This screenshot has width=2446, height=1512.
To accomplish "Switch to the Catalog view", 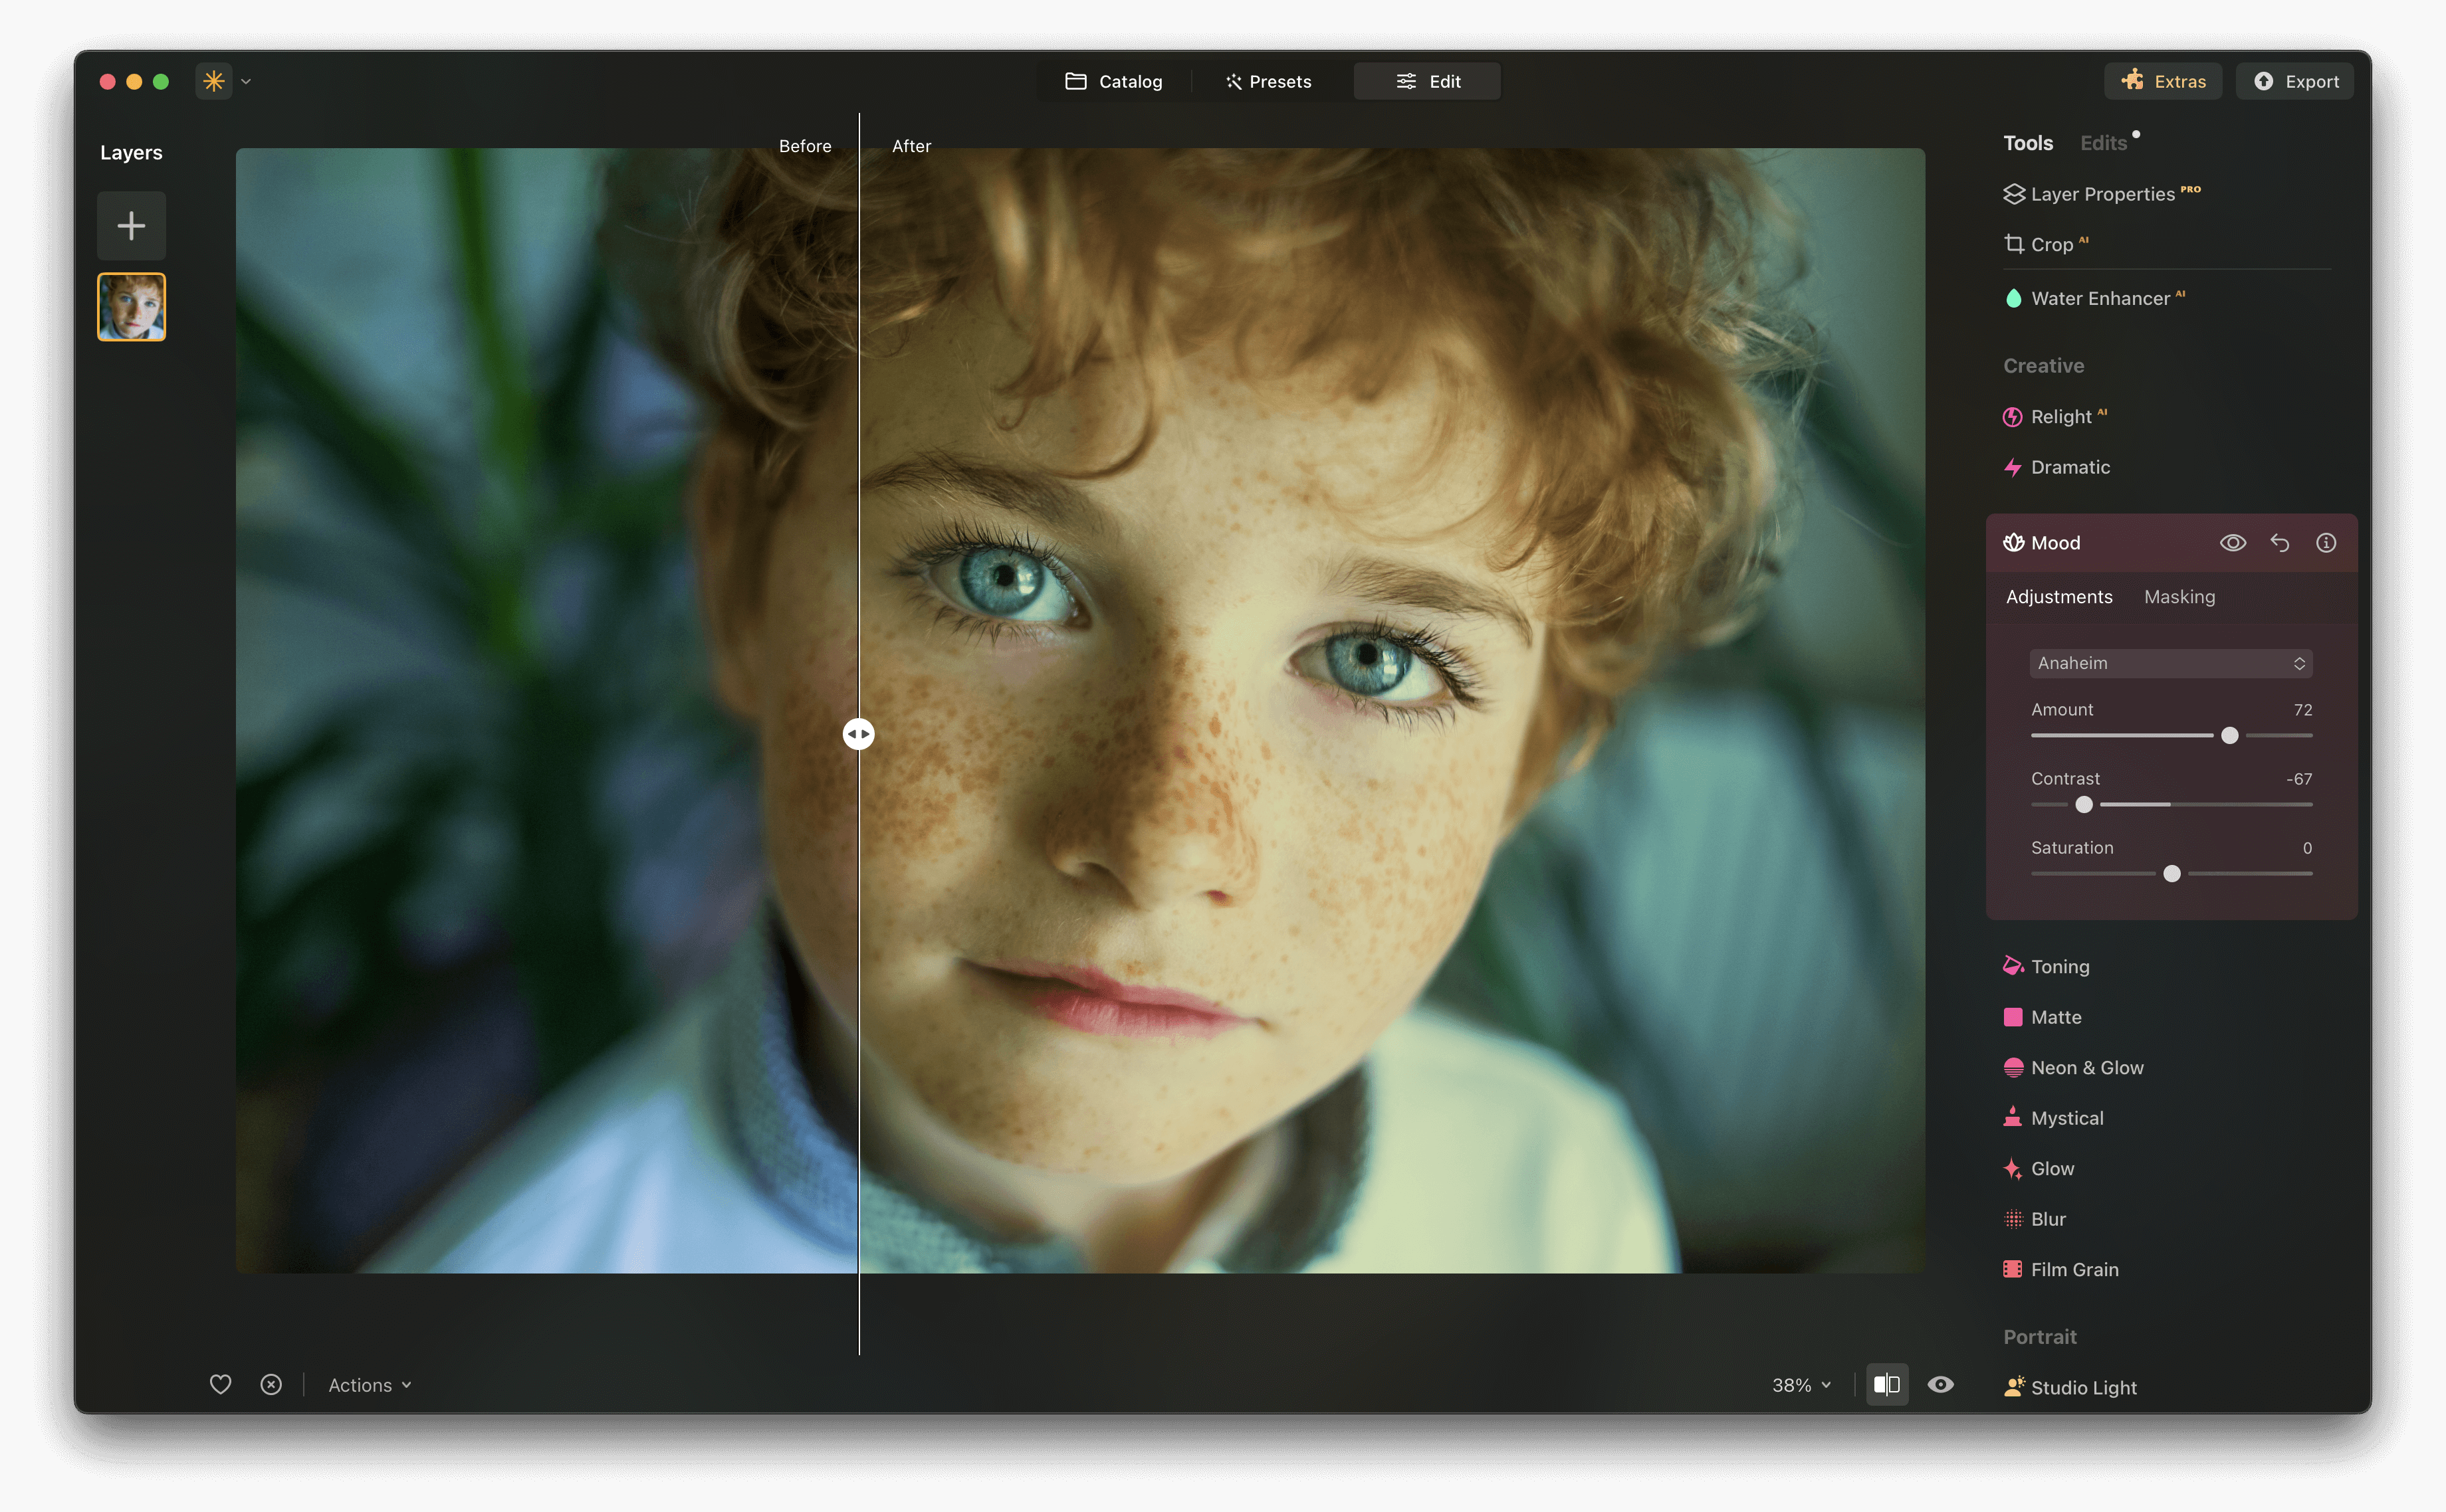I will pyautogui.click(x=1115, y=81).
